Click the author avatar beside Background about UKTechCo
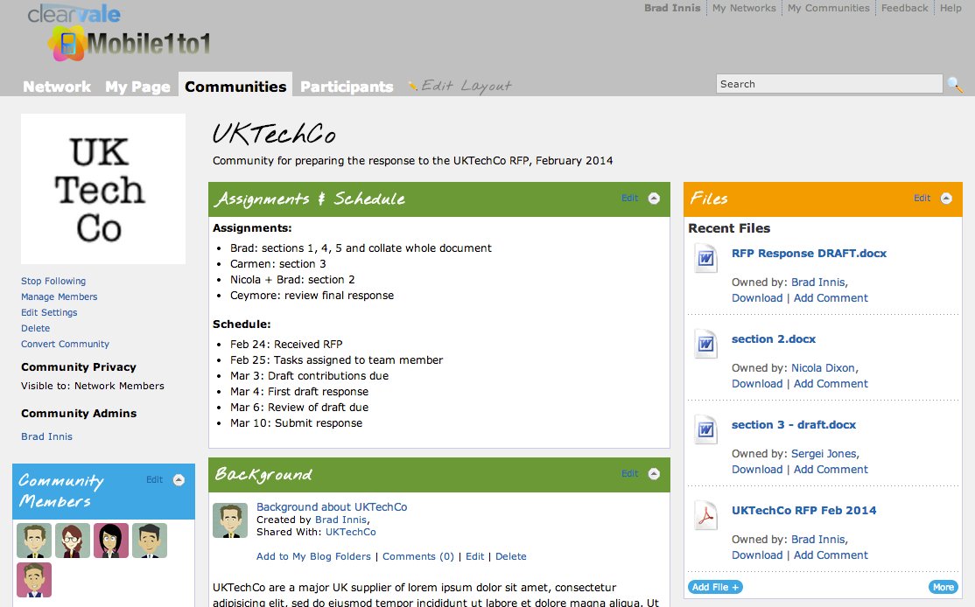The width and height of the screenshot is (975, 607). pyautogui.click(x=230, y=520)
